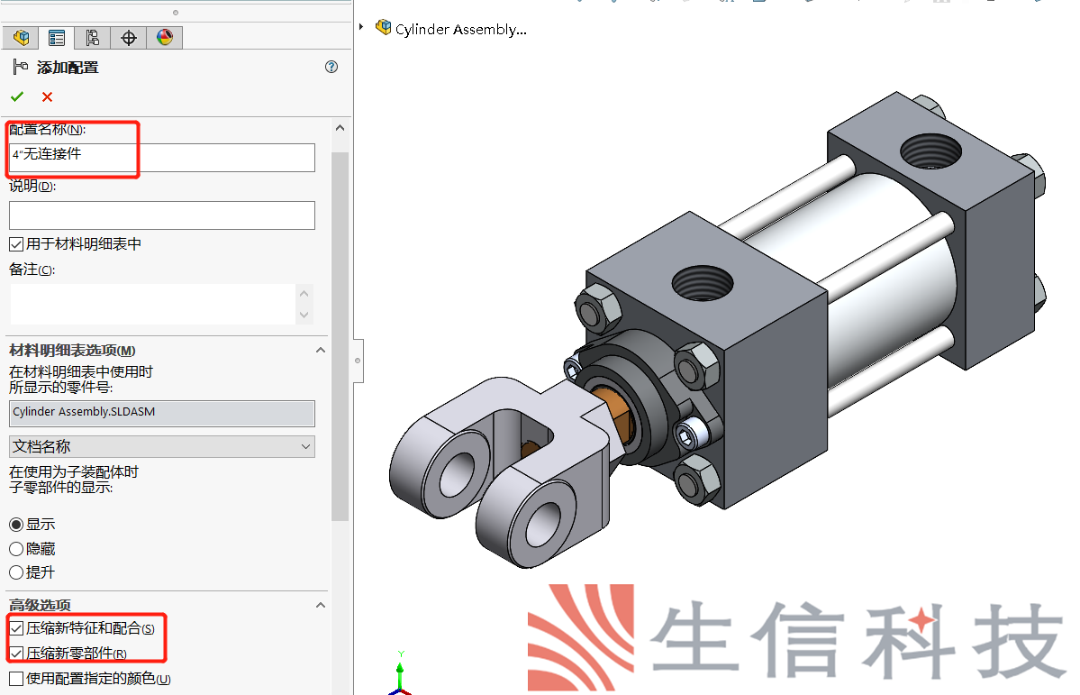Click the 添加配置 flag icon
This screenshot has width=1080, height=695.
pyautogui.click(x=21, y=67)
